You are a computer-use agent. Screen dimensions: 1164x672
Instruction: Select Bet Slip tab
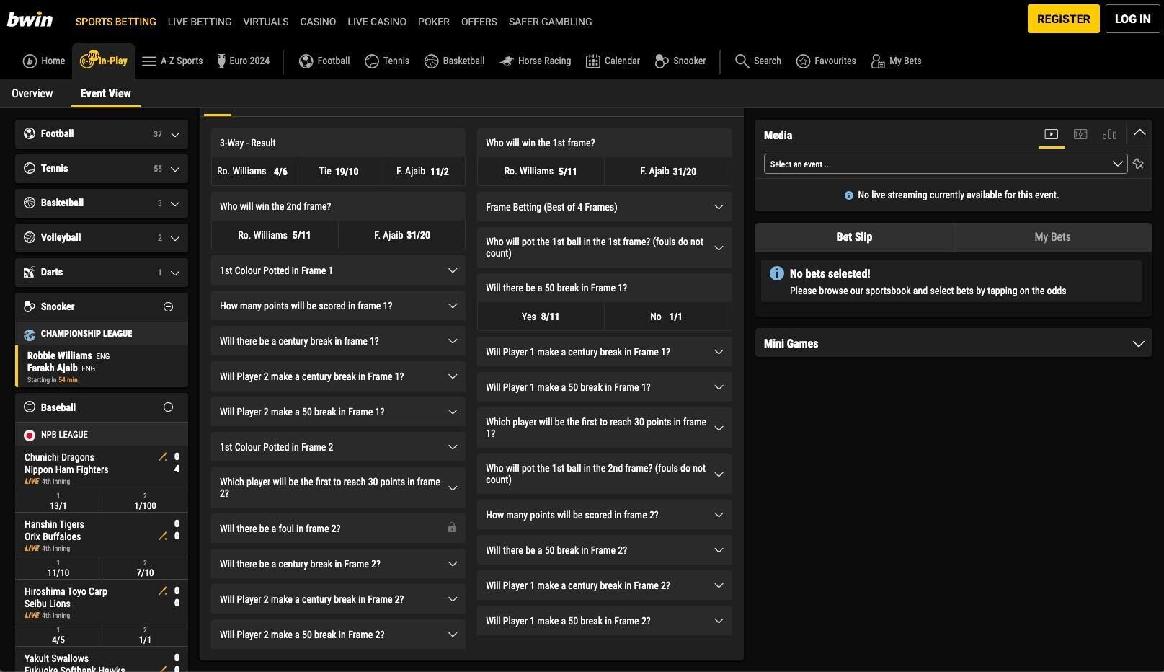coord(854,236)
